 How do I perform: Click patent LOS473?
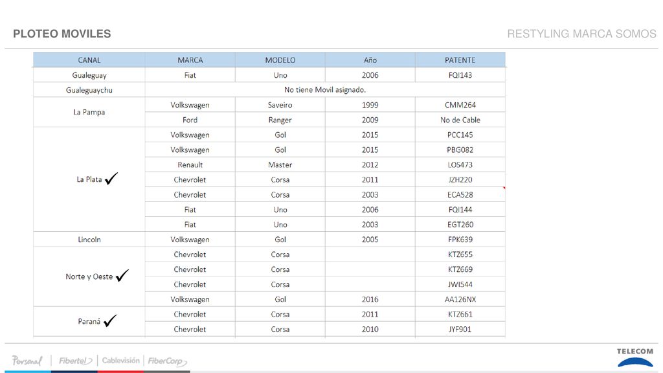tap(460, 164)
